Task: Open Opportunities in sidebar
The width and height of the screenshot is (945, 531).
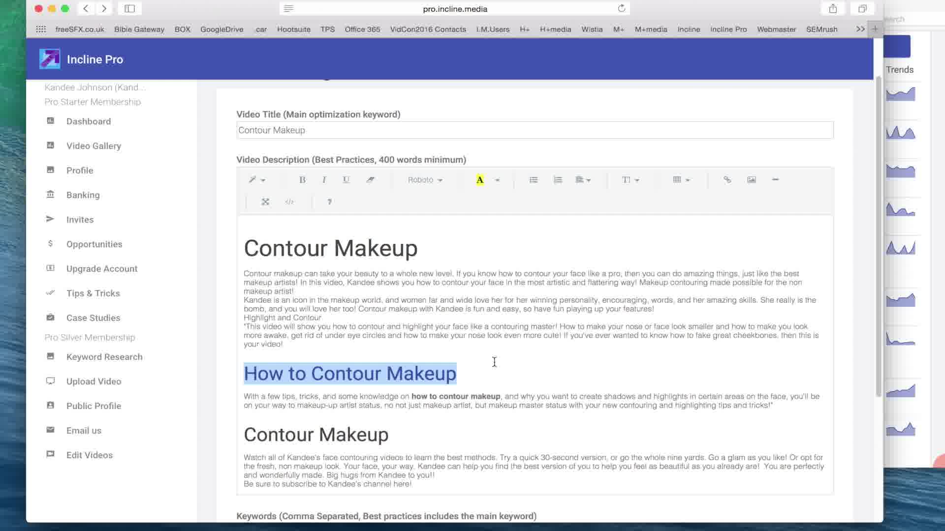Action: click(x=94, y=244)
